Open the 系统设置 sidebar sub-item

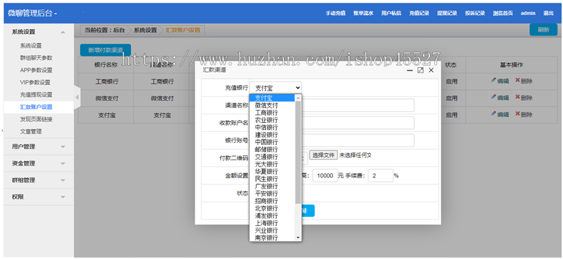click(x=31, y=46)
